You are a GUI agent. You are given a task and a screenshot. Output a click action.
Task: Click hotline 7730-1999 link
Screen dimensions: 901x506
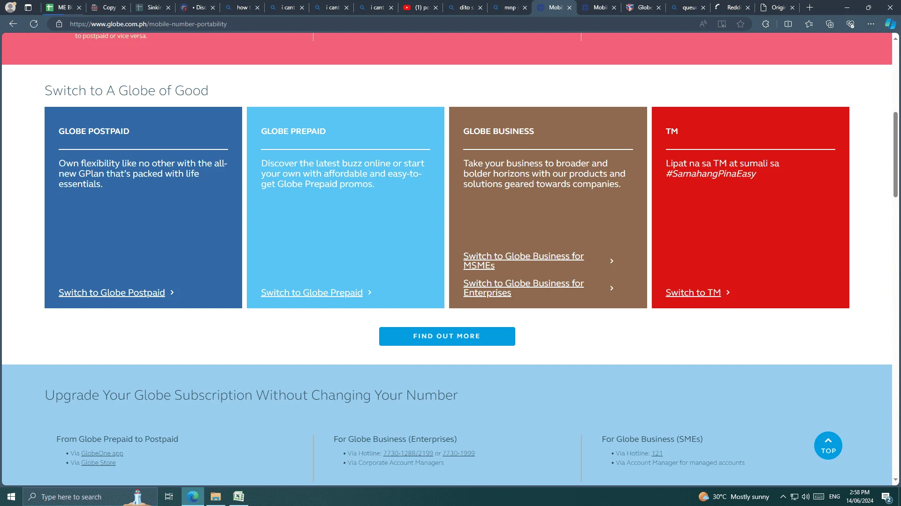click(x=458, y=453)
